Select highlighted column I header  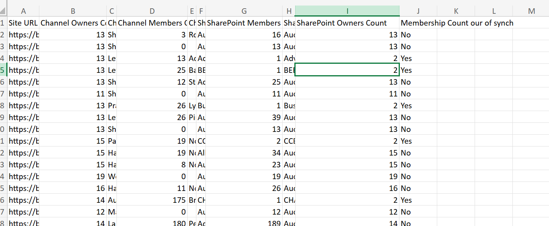347,11
